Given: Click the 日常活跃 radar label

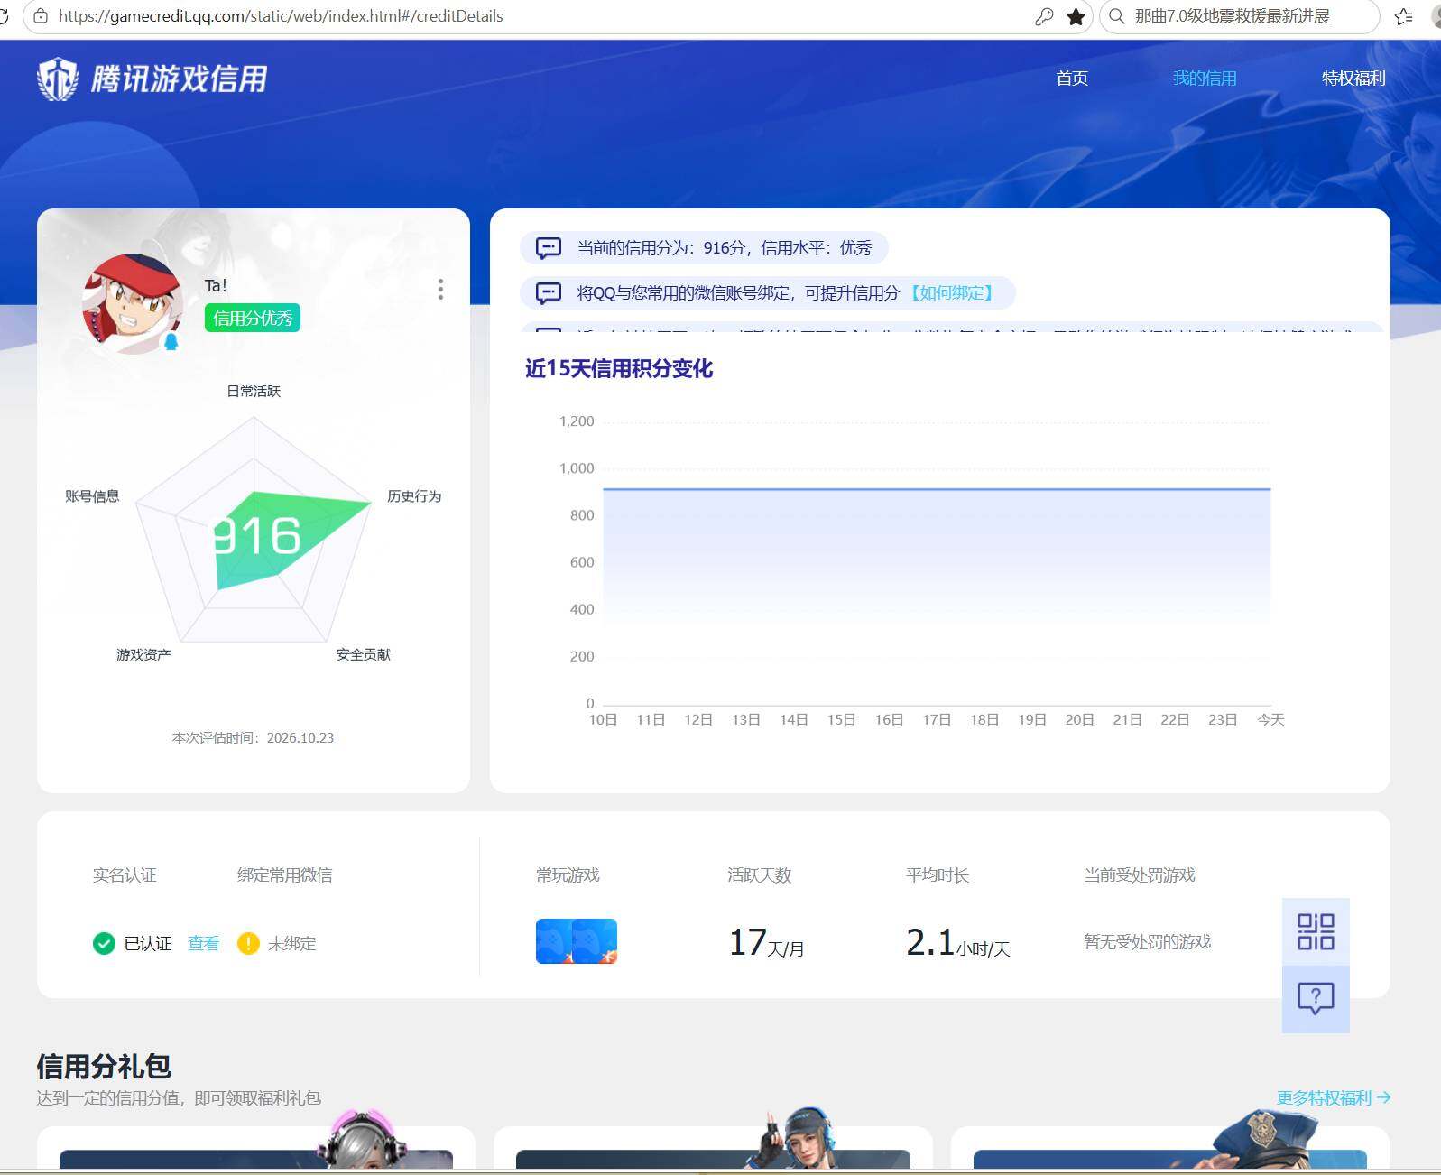Looking at the screenshot, I should point(254,391).
